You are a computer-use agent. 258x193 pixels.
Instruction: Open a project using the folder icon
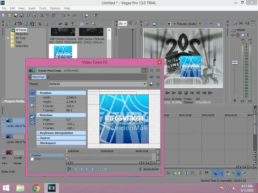10,15
